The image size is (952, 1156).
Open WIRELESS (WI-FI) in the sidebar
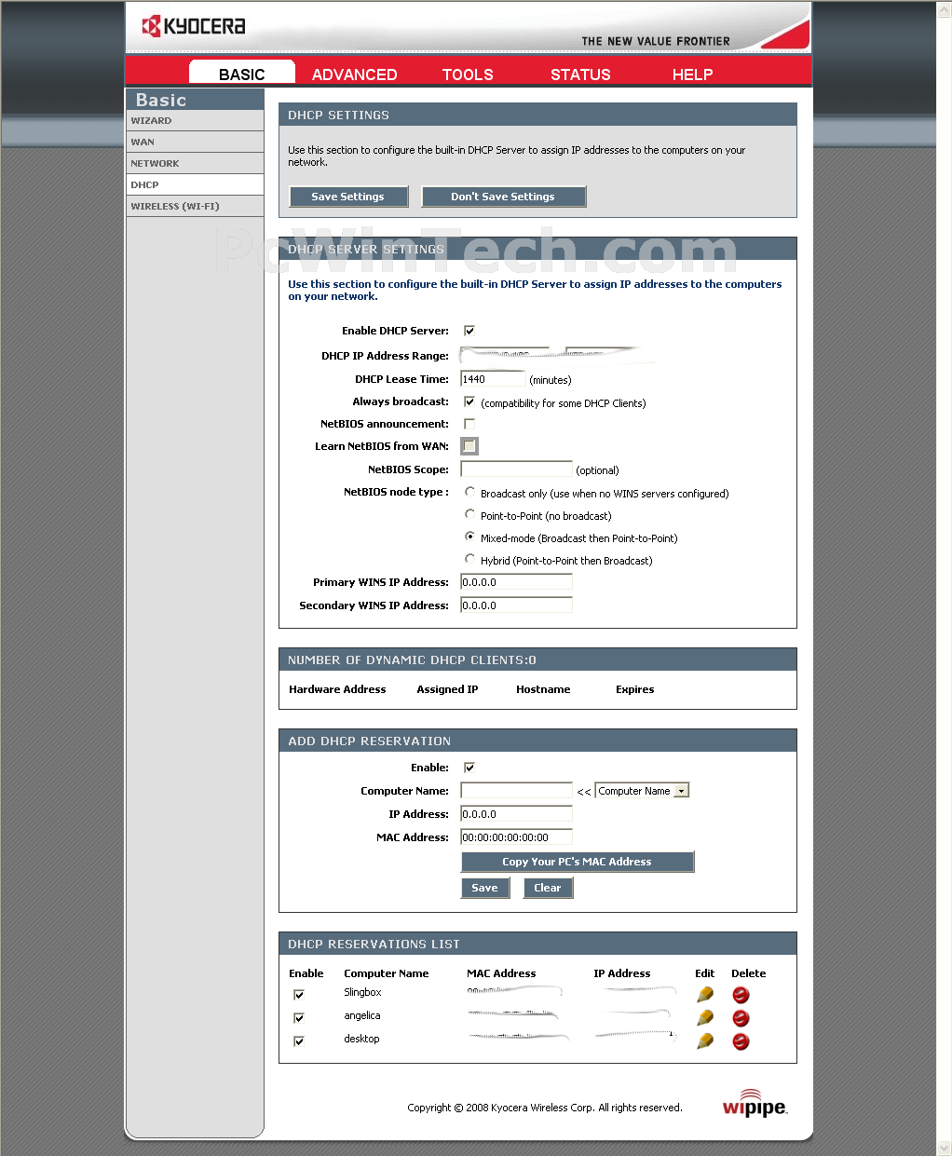click(195, 207)
